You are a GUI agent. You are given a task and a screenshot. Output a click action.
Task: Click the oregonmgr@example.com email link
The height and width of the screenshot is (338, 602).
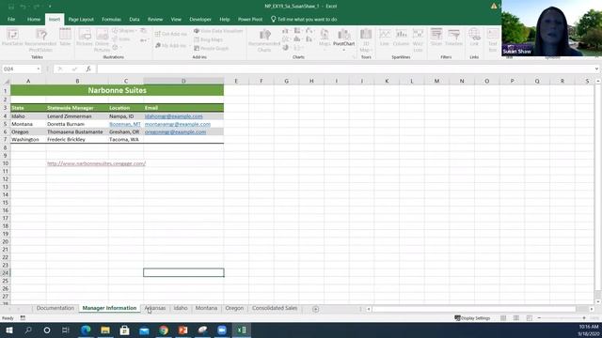pyautogui.click(x=175, y=131)
